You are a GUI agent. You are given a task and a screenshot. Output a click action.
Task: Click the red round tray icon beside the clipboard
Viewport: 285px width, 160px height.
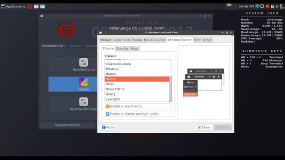tap(267, 7)
